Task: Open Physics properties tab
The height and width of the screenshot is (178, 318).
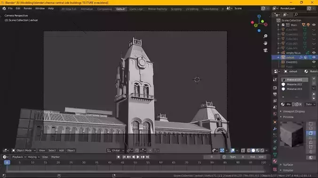Action: coord(275,141)
